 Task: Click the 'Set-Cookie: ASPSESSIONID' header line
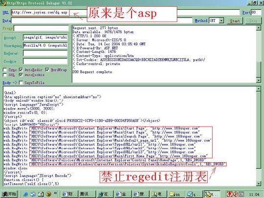tap(139, 60)
